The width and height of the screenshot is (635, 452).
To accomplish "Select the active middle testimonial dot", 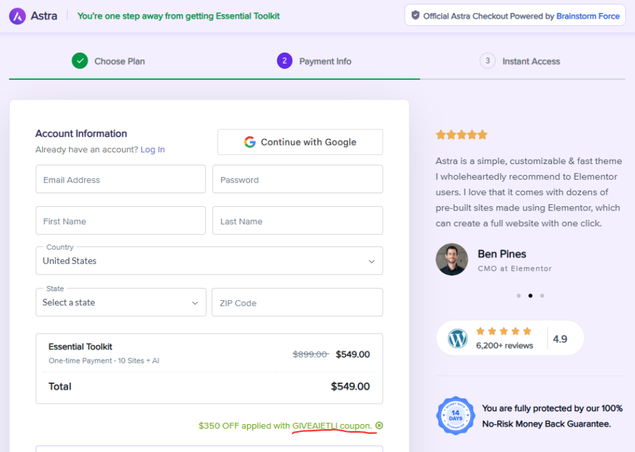I will click(x=530, y=295).
